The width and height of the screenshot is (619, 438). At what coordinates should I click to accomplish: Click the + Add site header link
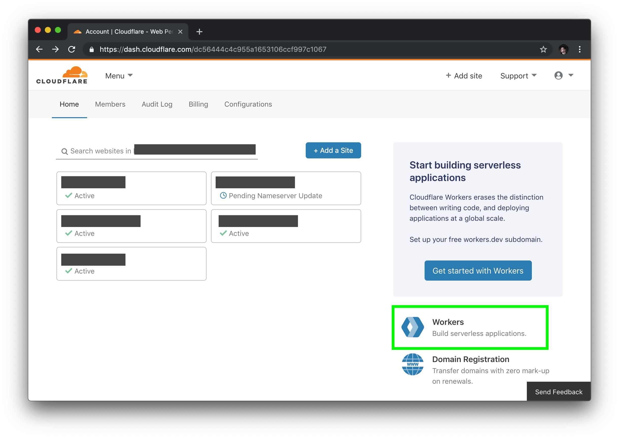point(464,76)
